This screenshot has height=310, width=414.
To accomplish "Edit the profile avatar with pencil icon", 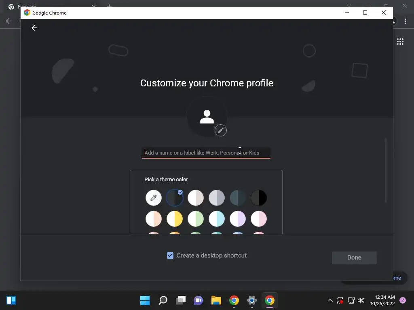I will 220,130.
